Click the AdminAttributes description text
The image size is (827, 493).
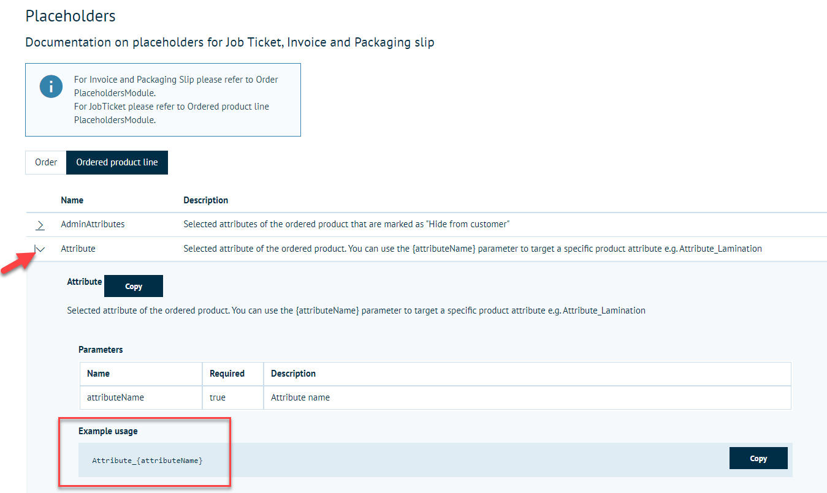(x=346, y=224)
